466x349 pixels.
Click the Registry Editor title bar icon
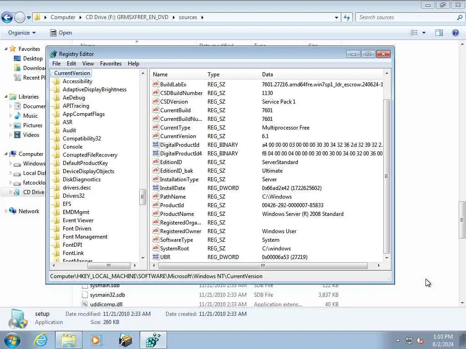coord(54,54)
